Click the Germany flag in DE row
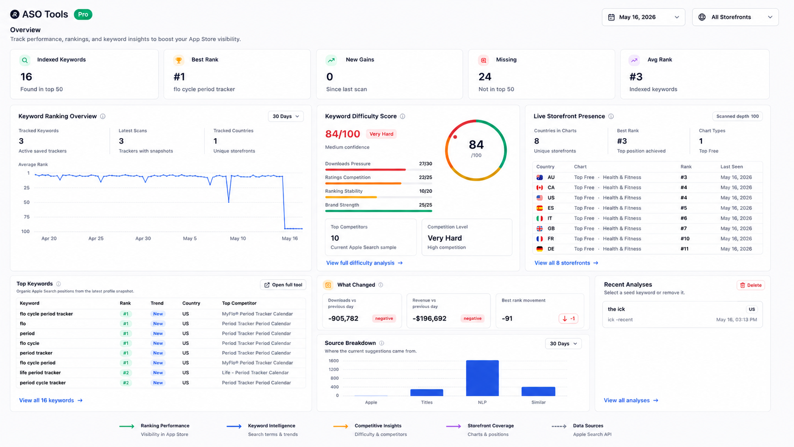794x447 pixels. pyautogui.click(x=539, y=249)
